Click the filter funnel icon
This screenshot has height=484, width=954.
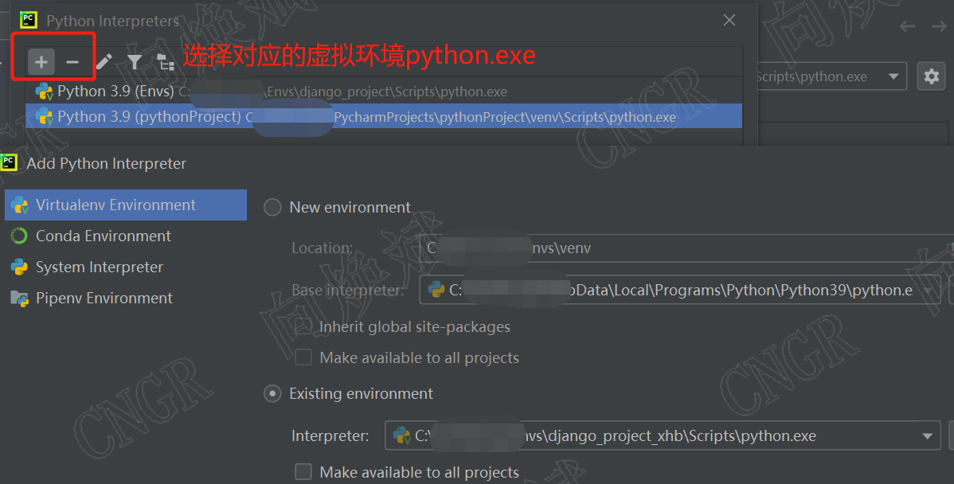tap(135, 61)
